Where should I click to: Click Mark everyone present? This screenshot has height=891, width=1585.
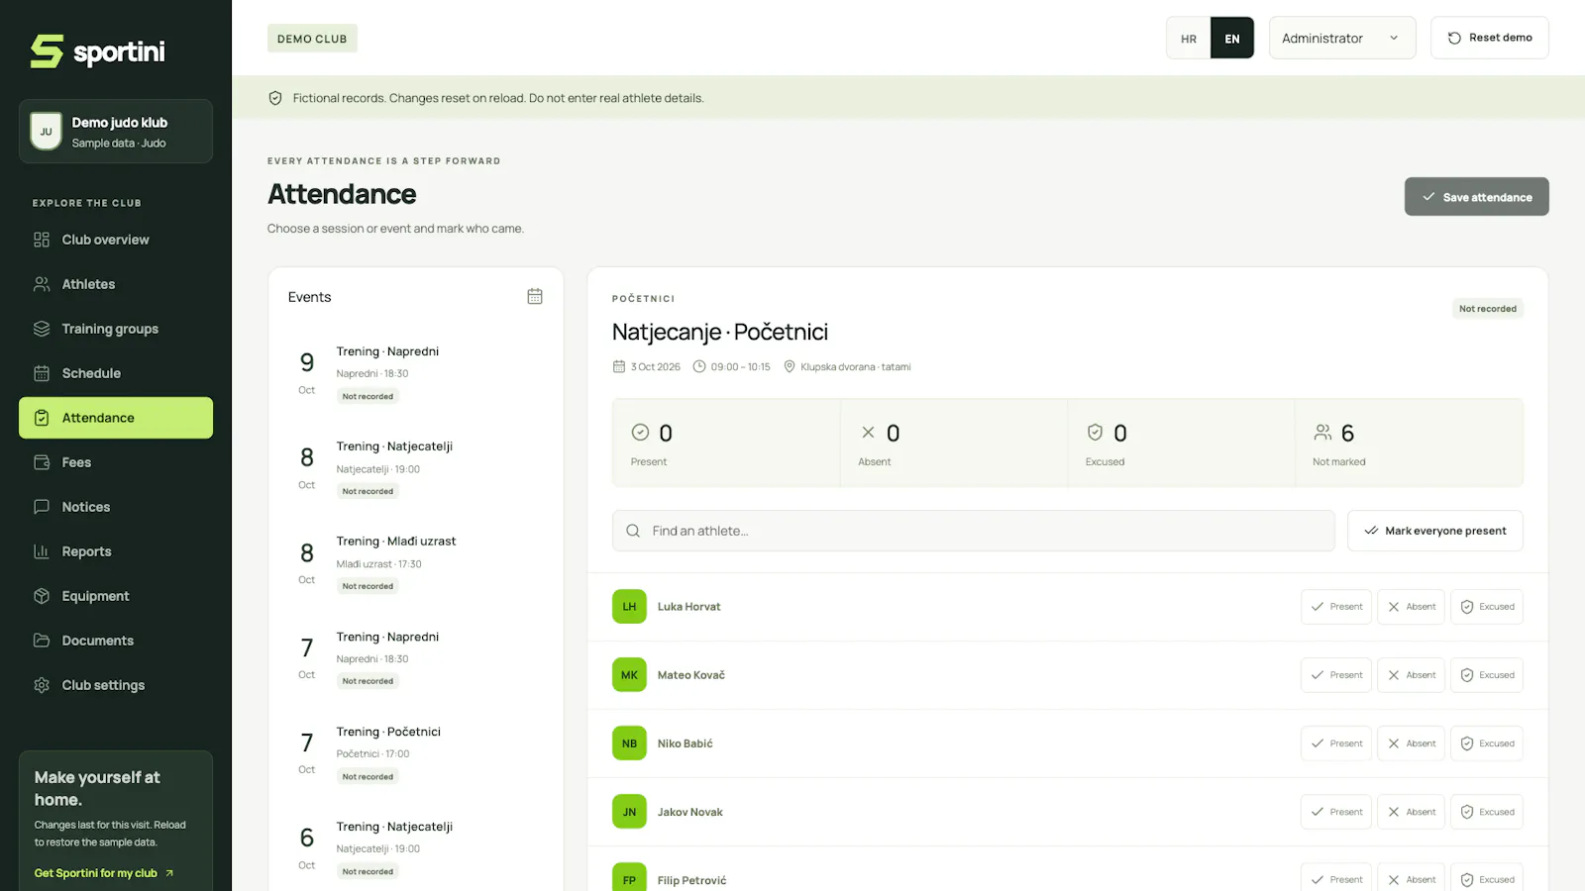pyautogui.click(x=1434, y=531)
